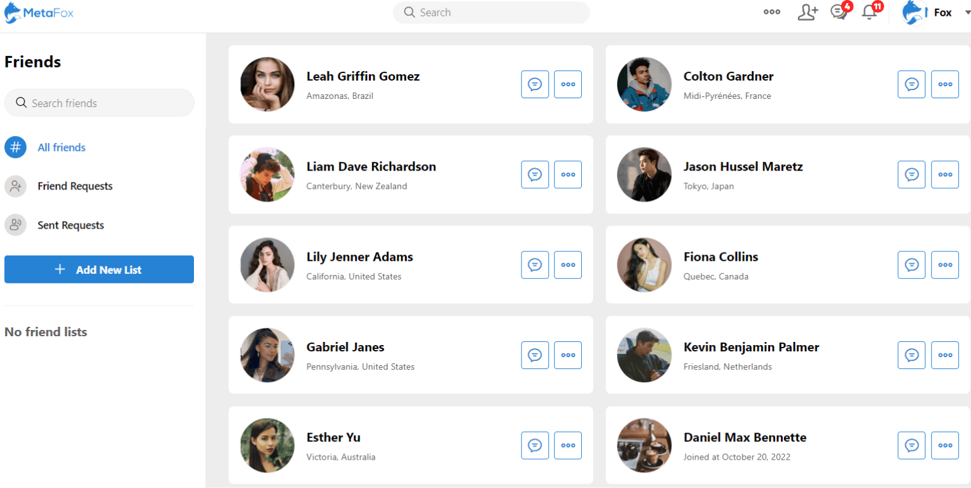Open more options for Jason Hussel Maretz

point(945,174)
